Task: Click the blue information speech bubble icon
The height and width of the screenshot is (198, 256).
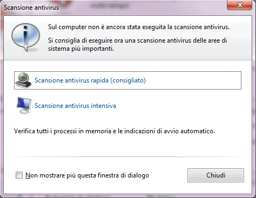Action: (25, 37)
